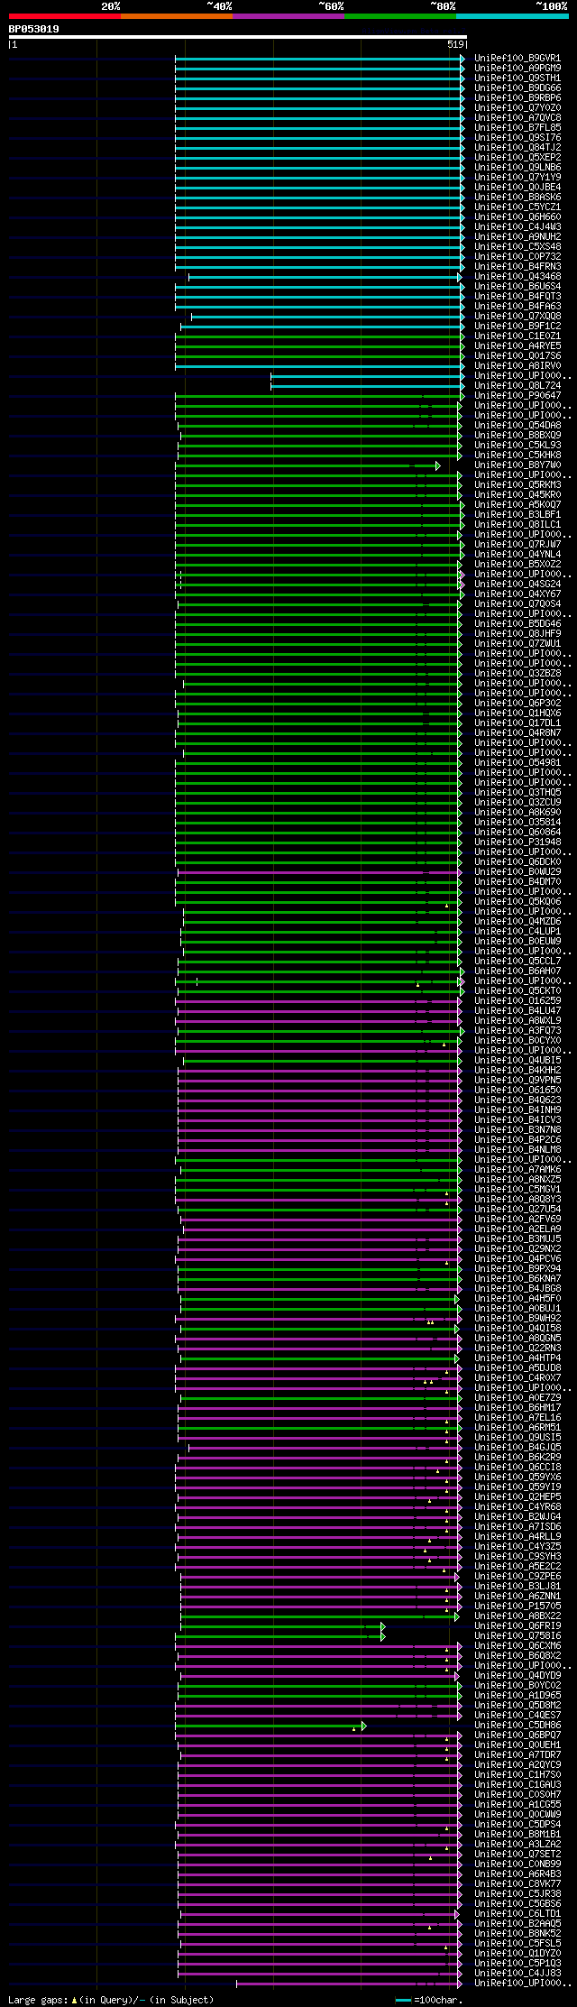Click the UniRef100_B4FRN3 label
This screenshot has width=577, height=2007.
pyautogui.click(x=517, y=267)
